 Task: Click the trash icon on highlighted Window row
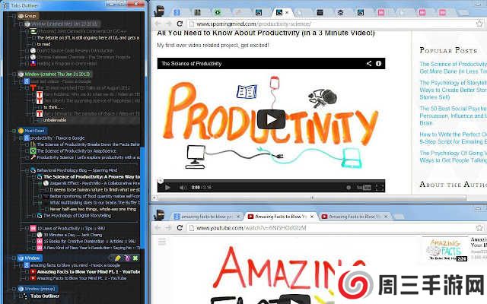(x=126, y=258)
